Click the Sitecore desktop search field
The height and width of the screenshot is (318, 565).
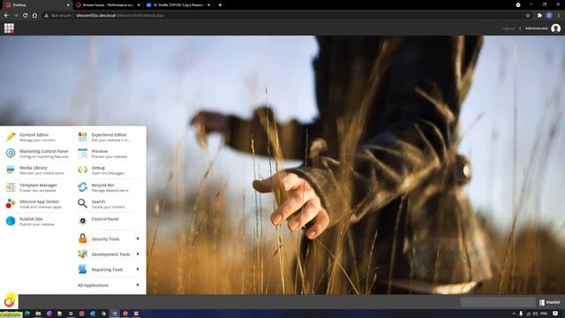498,302
